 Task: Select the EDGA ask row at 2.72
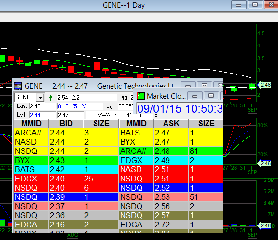171,225
